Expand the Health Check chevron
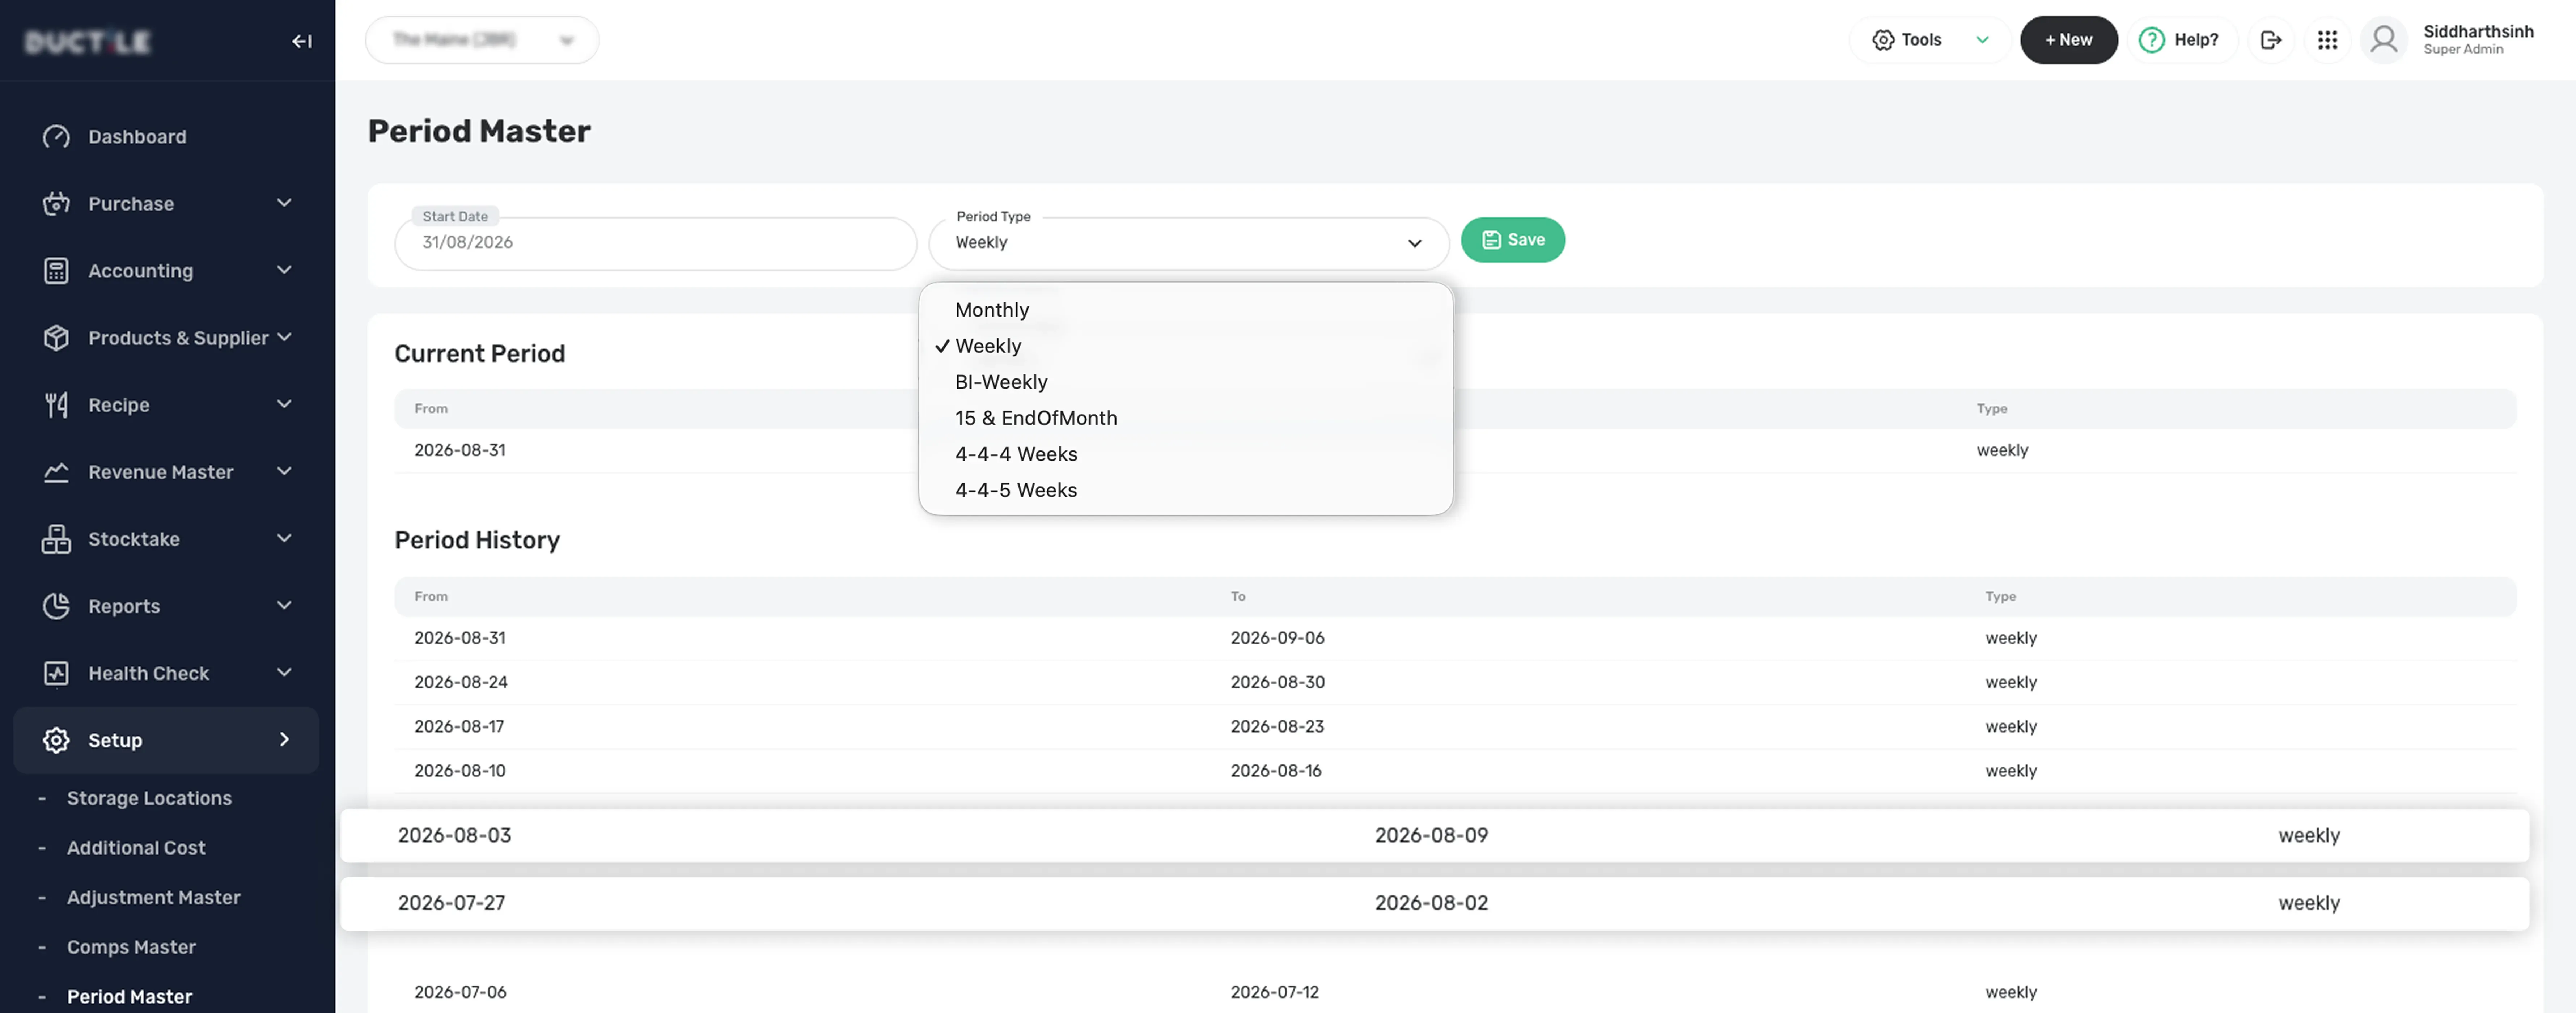 tap(284, 672)
